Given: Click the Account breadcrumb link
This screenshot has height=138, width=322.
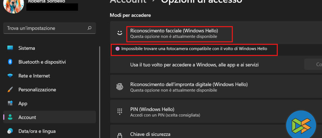Looking at the screenshot, I should coord(128,1).
